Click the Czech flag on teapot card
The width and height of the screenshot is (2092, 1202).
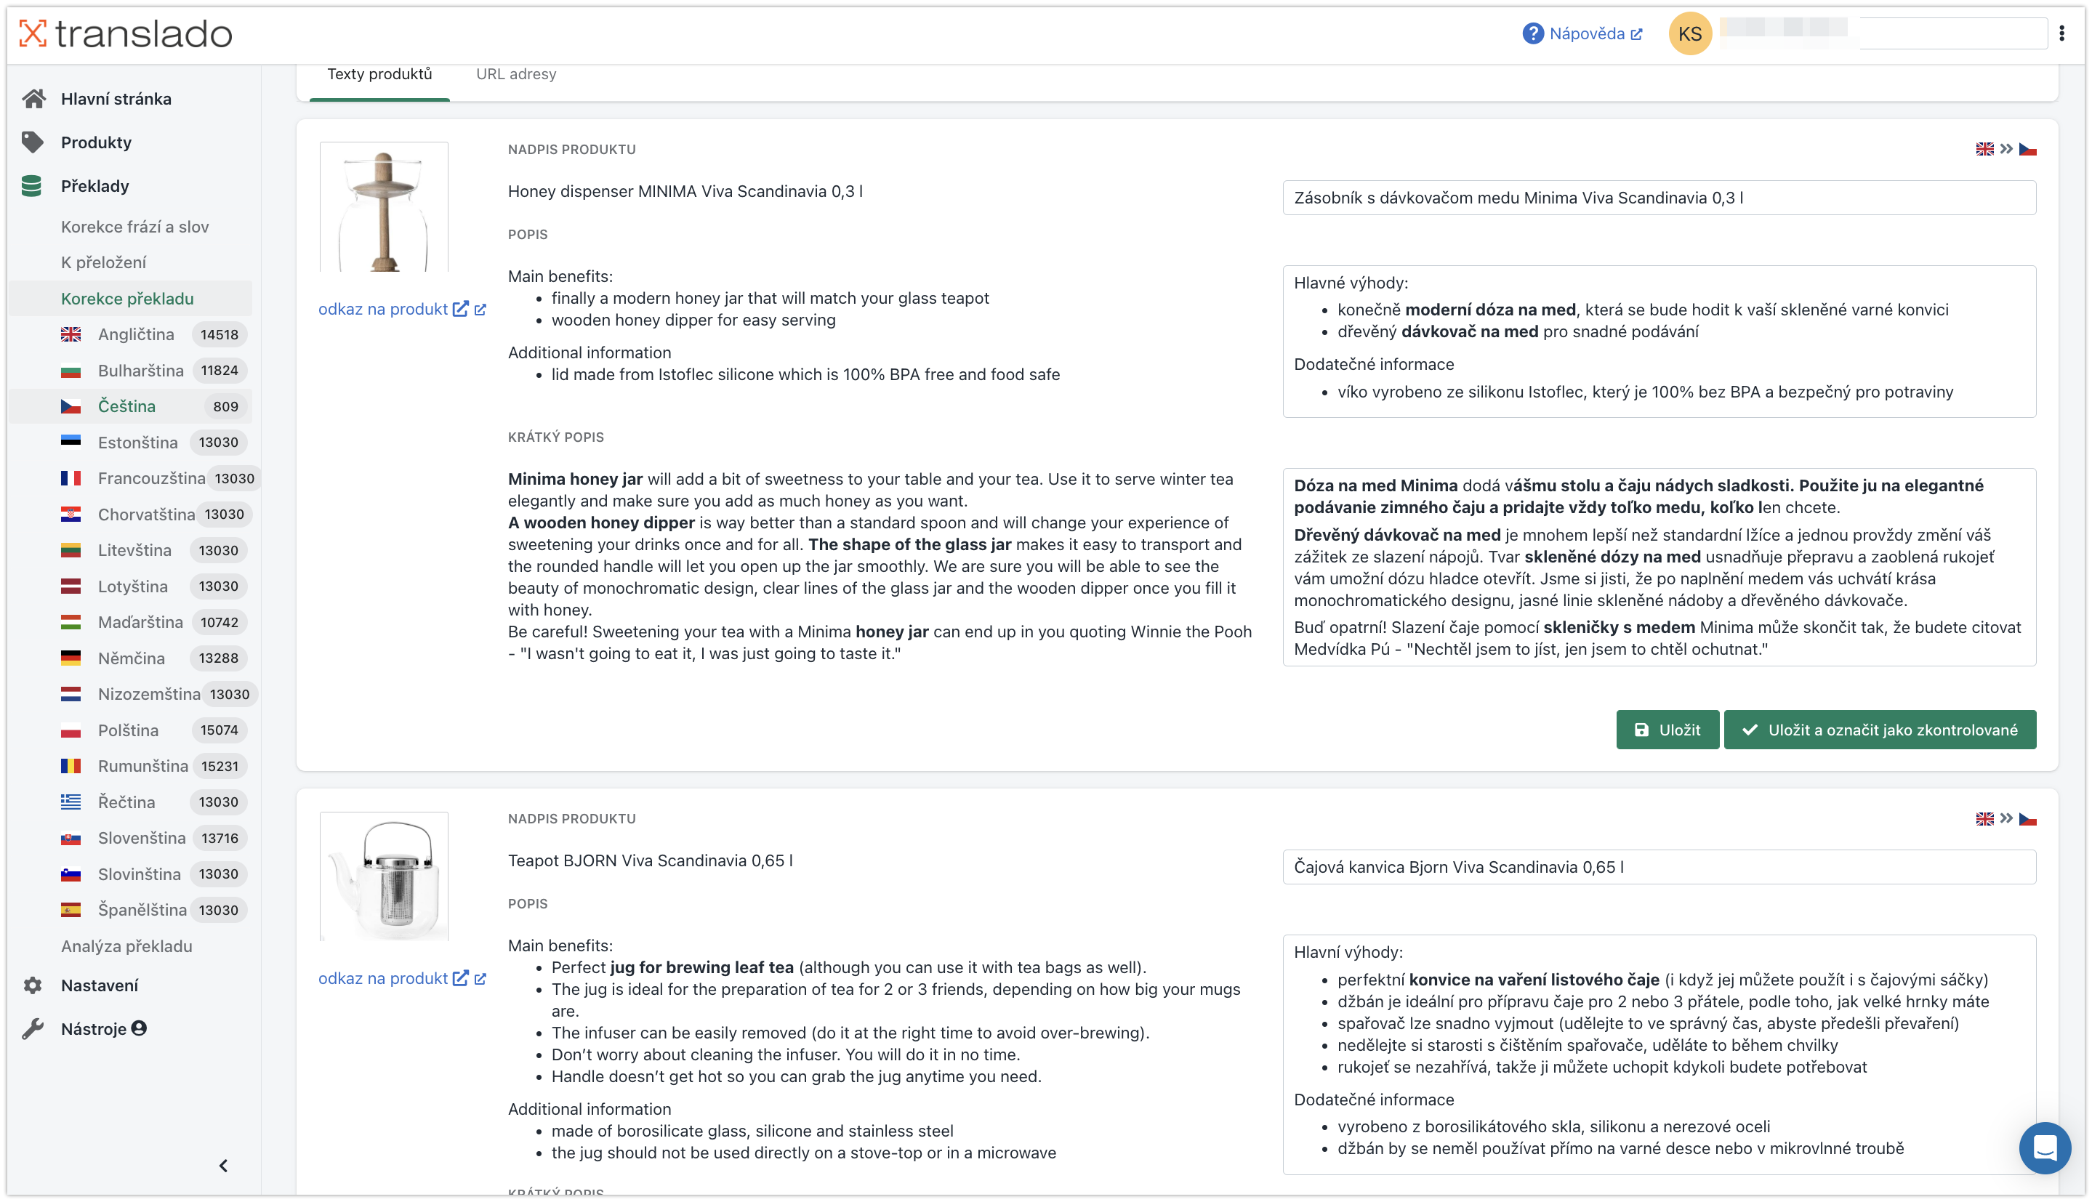pyautogui.click(x=2027, y=819)
